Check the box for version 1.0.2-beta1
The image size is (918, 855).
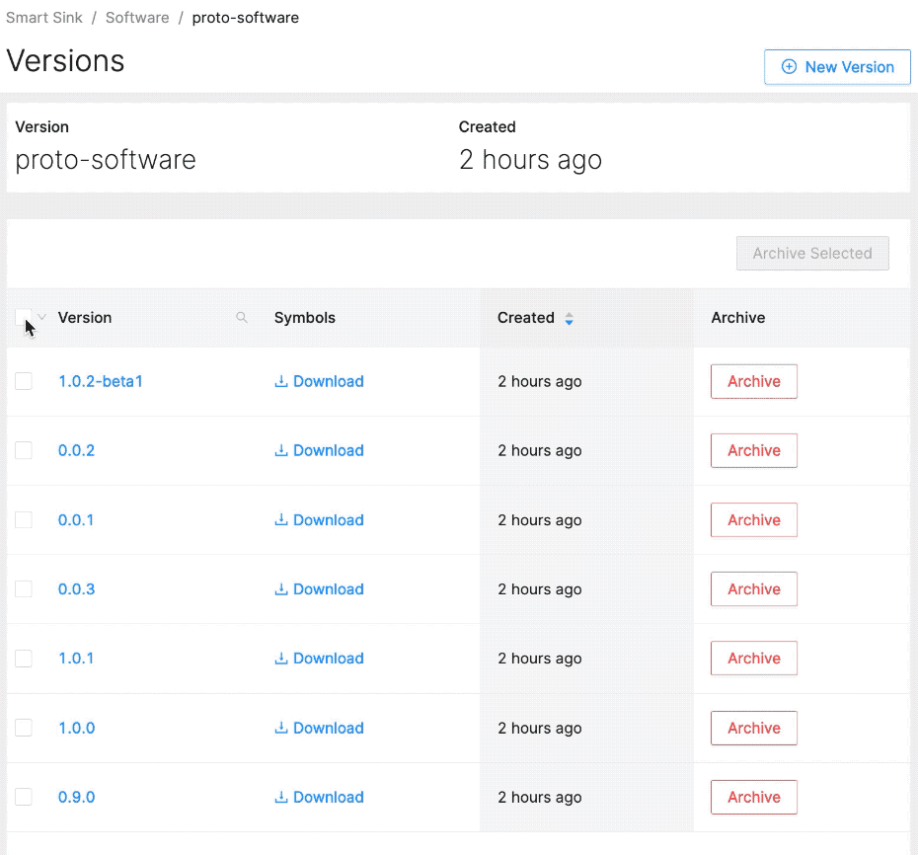(24, 381)
